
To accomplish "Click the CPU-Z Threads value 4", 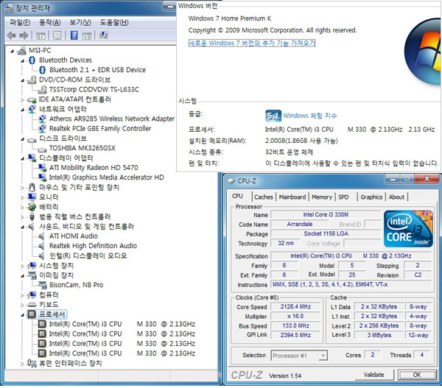I will (x=421, y=355).
